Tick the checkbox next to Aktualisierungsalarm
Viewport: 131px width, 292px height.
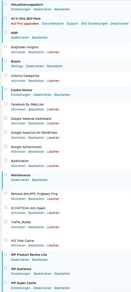6,4
